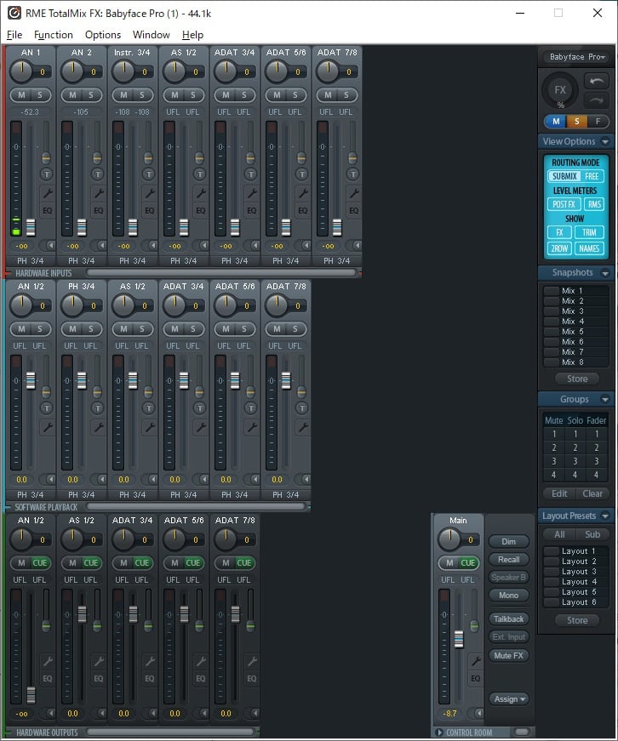The width and height of the screenshot is (618, 741).
Task: Open the Assign dropdown in Control Room
Action: tap(509, 698)
